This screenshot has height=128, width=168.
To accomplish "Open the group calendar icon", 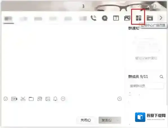I will pyautogui.click(x=116, y=18).
